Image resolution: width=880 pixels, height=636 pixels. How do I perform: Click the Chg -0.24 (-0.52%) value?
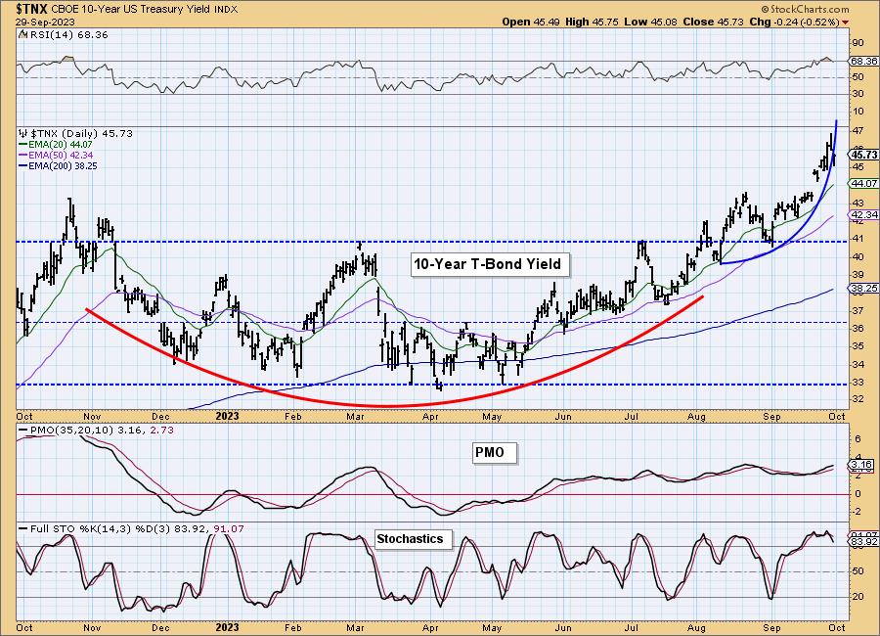click(x=795, y=22)
